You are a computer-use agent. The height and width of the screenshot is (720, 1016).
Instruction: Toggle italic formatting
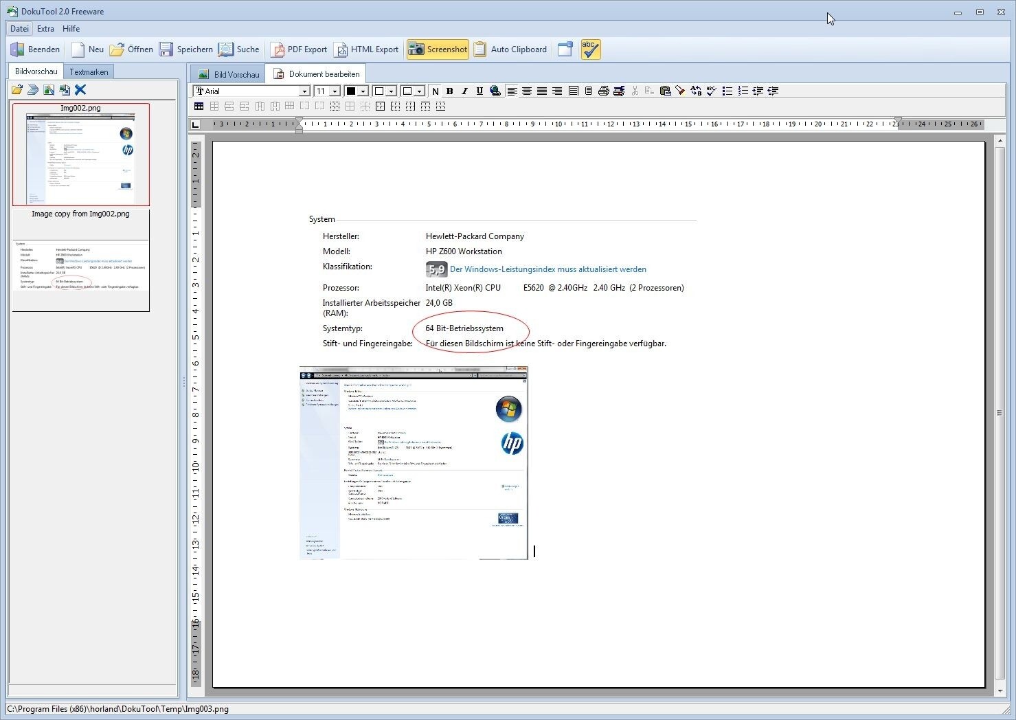[464, 91]
